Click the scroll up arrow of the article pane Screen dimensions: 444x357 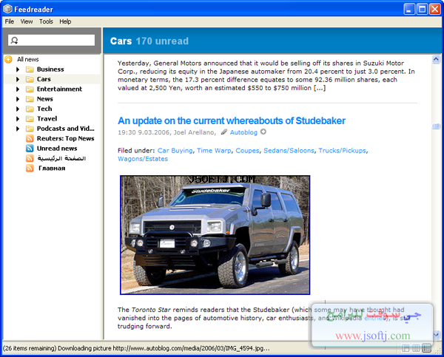click(x=436, y=59)
